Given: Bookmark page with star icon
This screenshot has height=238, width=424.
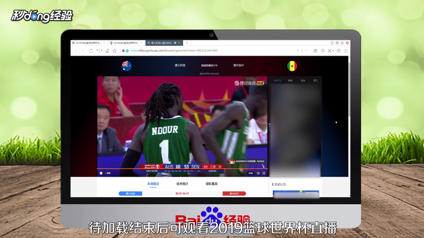Looking at the screenshot, I should (115, 51).
